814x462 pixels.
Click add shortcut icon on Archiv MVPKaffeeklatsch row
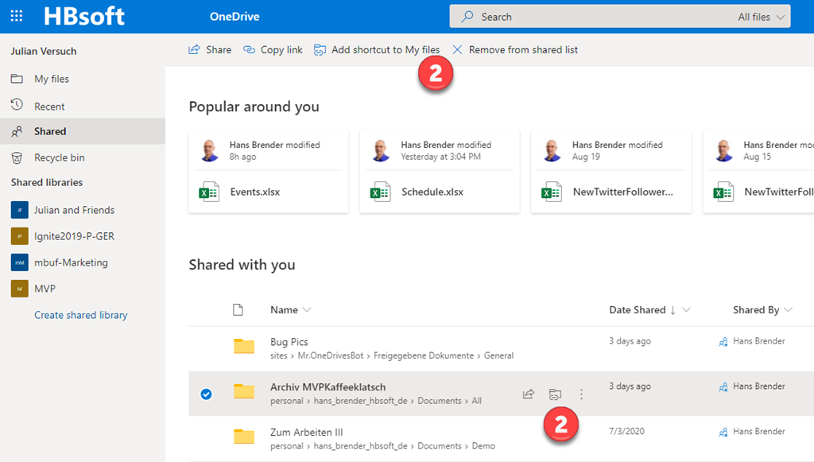click(555, 394)
